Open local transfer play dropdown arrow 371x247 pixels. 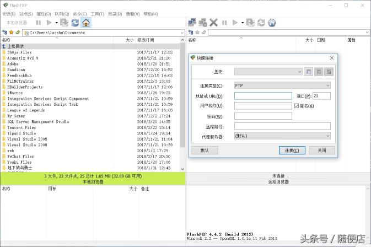(x=57, y=23)
